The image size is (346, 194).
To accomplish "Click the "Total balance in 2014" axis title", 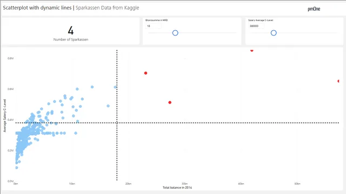I will (177, 188).
